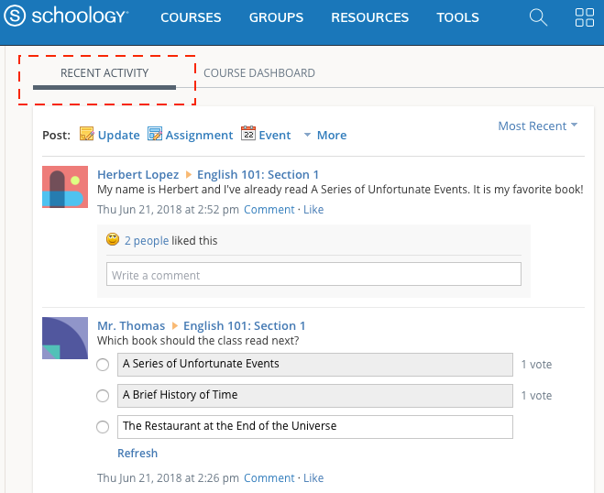Click the smiley like emoji icon
This screenshot has height=493, width=604.
coord(113,239)
